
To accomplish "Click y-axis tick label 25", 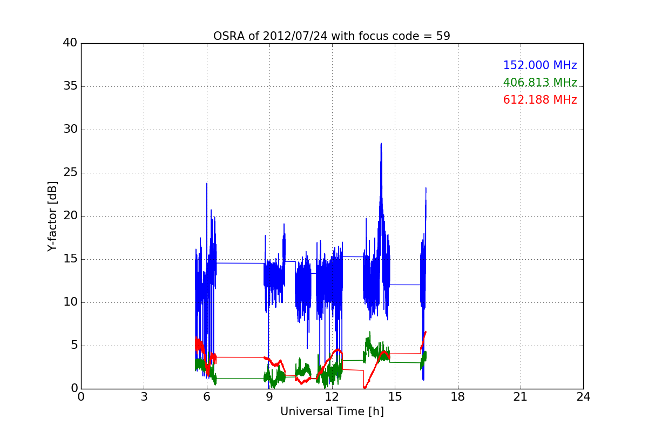I will point(70,173).
